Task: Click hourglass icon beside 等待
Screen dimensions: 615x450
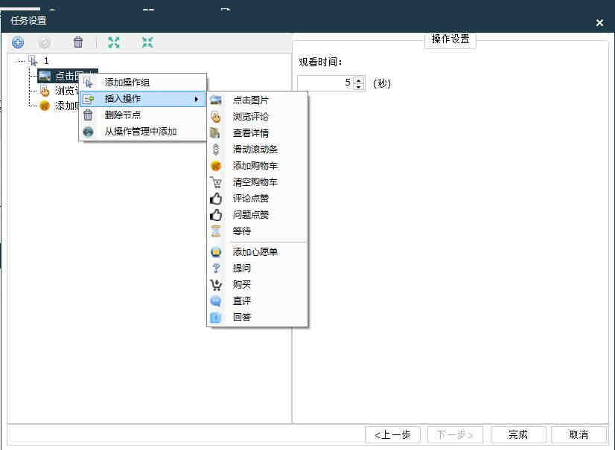Action: (216, 231)
